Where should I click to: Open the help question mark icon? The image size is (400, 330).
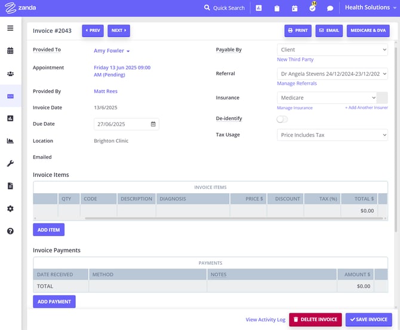[x=10, y=231]
